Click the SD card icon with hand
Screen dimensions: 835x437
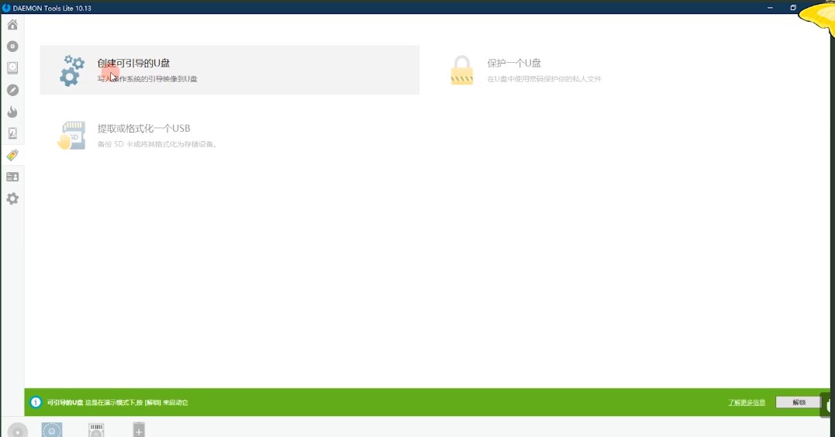pyautogui.click(x=72, y=135)
